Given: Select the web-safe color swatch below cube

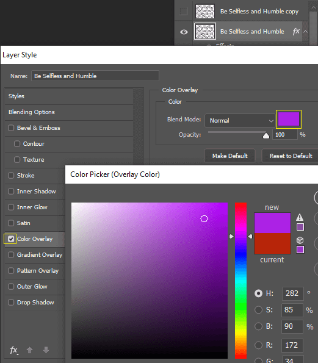Looking at the screenshot, I should pos(300,250).
